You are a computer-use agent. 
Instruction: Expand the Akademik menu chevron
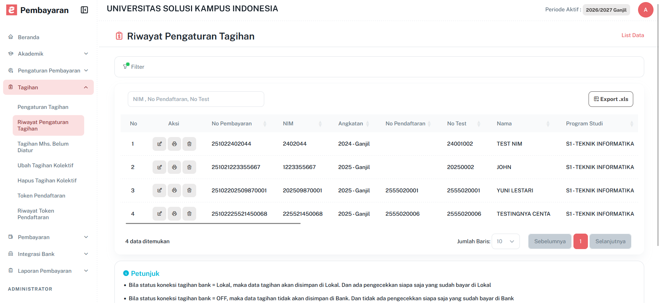[86, 54]
